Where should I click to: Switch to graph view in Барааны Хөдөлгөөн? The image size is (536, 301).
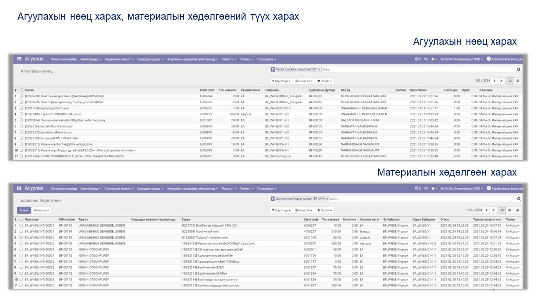click(x=518, y=210)
